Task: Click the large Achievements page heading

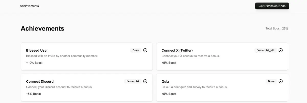Action: pyautogui.click(x=42, y=28)
